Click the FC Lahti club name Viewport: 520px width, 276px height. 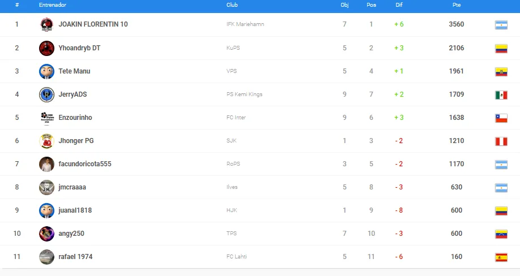coord(236,256)
